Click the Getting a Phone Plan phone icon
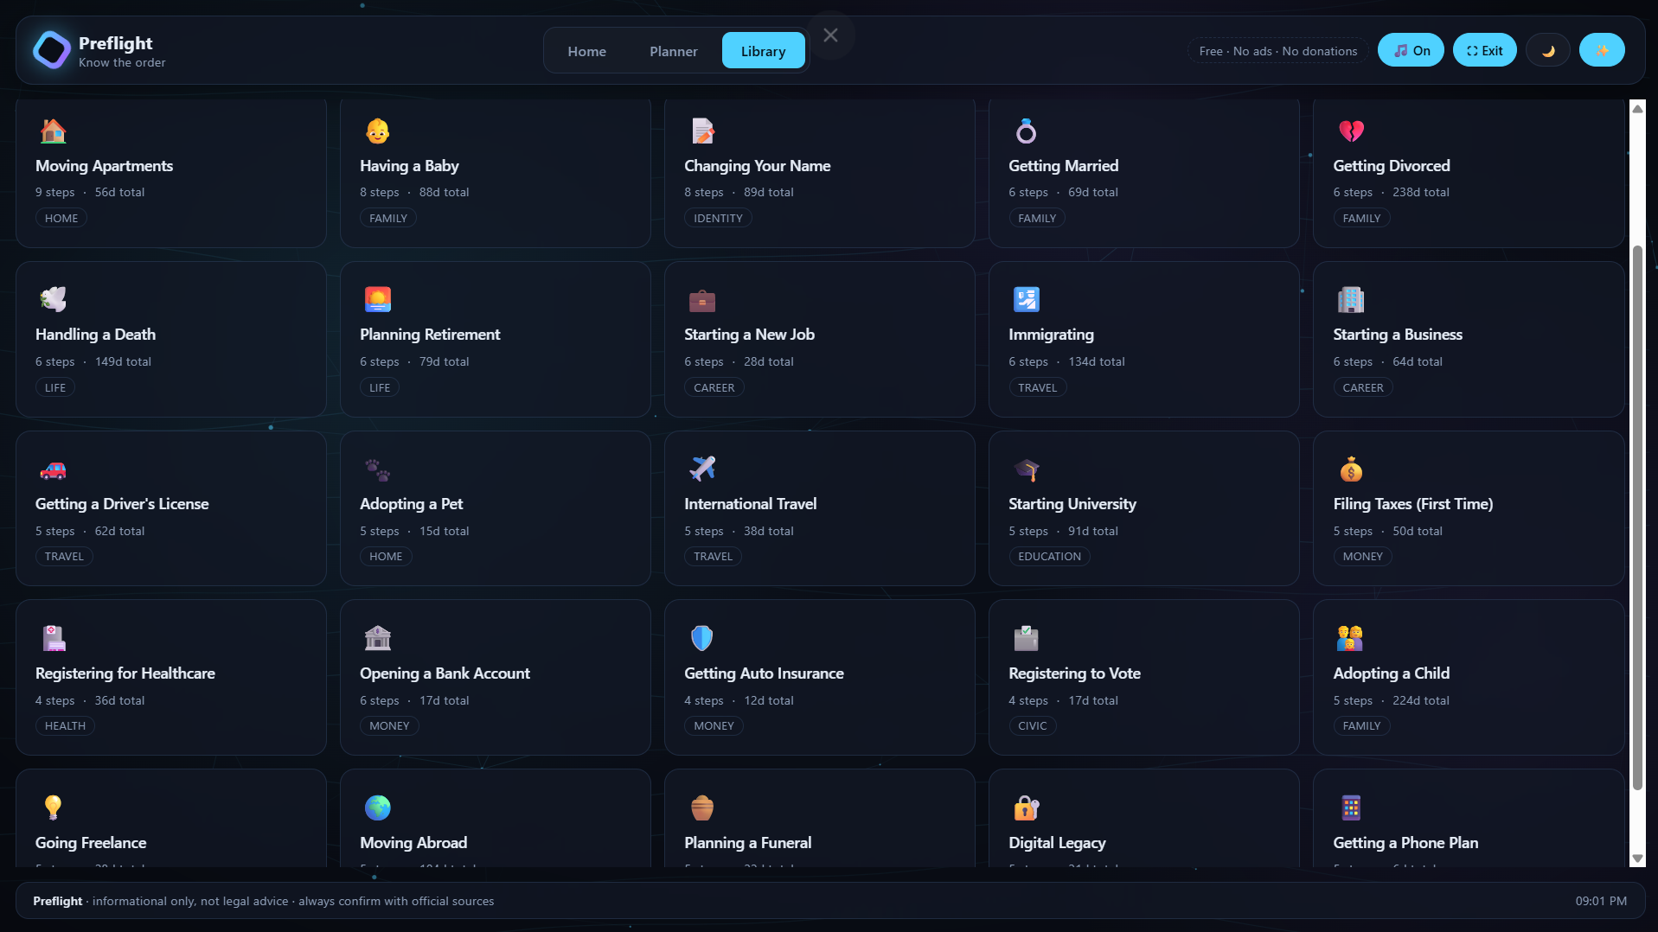 tap(1351, 808)
